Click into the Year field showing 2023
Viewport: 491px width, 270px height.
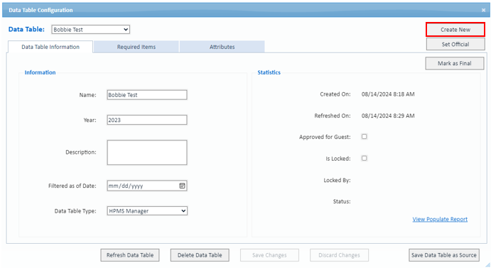[x=147, y=120]
